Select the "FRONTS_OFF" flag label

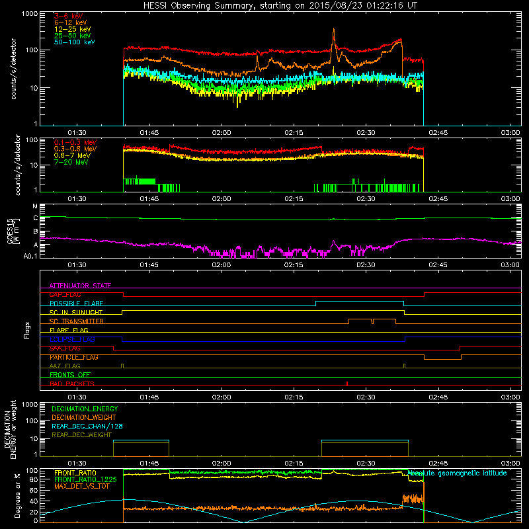70,375
